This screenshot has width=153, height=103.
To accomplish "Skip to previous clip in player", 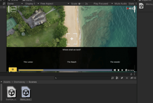I will pos(119,70).
